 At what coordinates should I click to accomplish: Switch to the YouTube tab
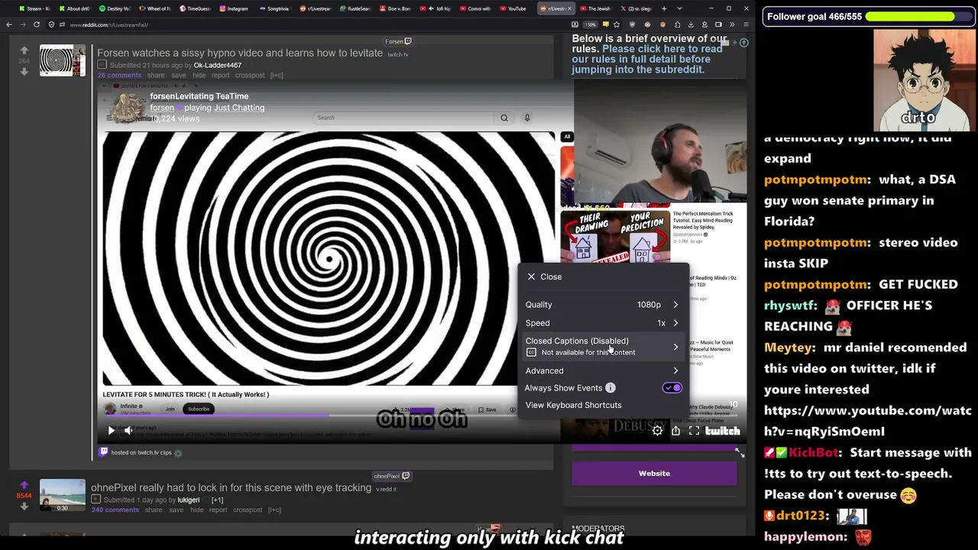[x=513, y=8]
